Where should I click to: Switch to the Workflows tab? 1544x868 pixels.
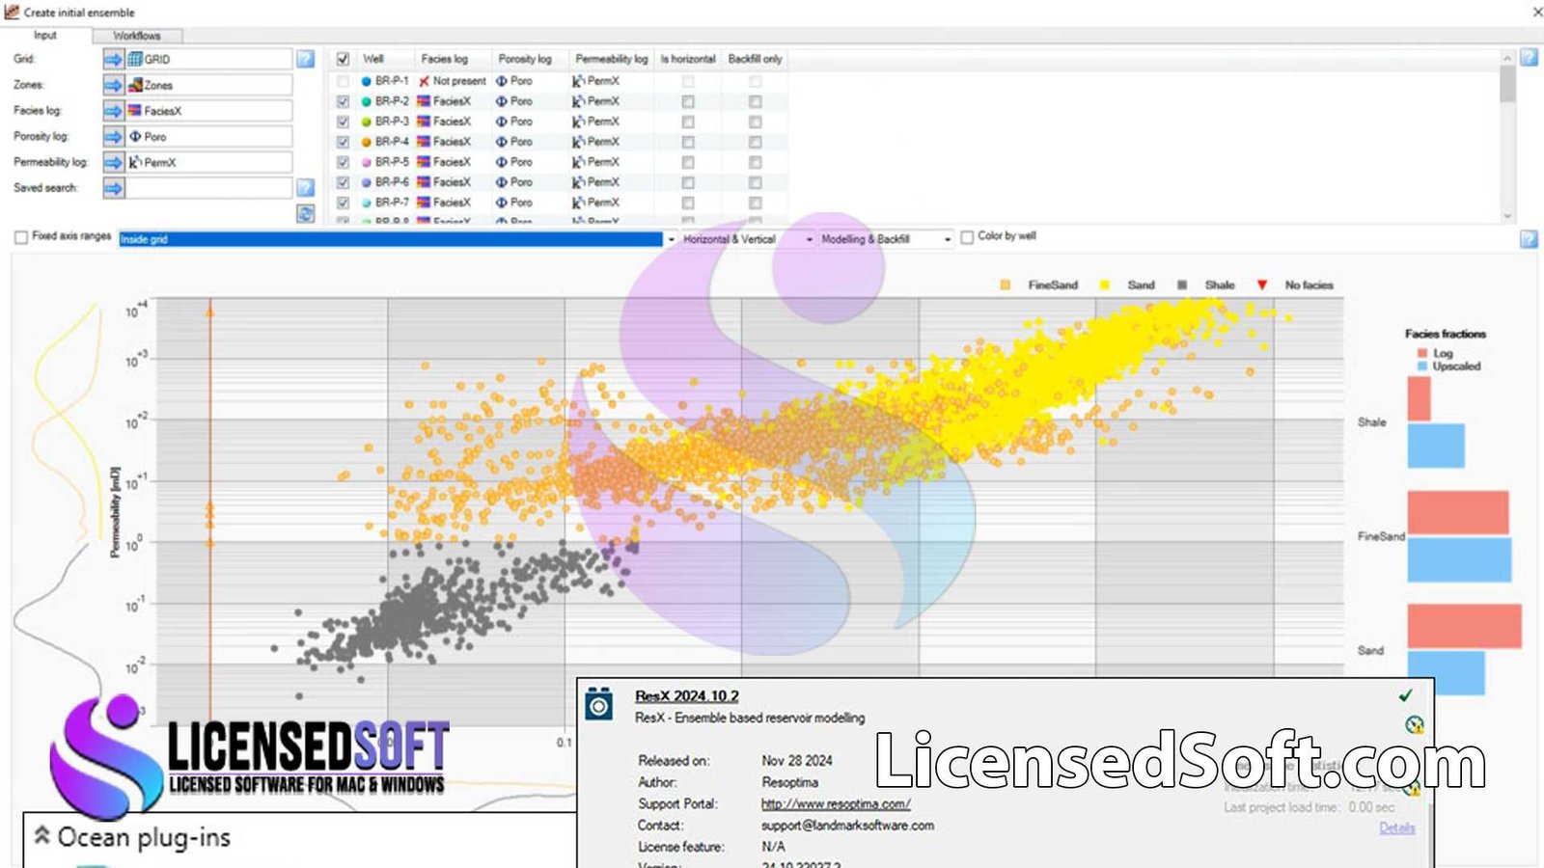tap(135, 35)
